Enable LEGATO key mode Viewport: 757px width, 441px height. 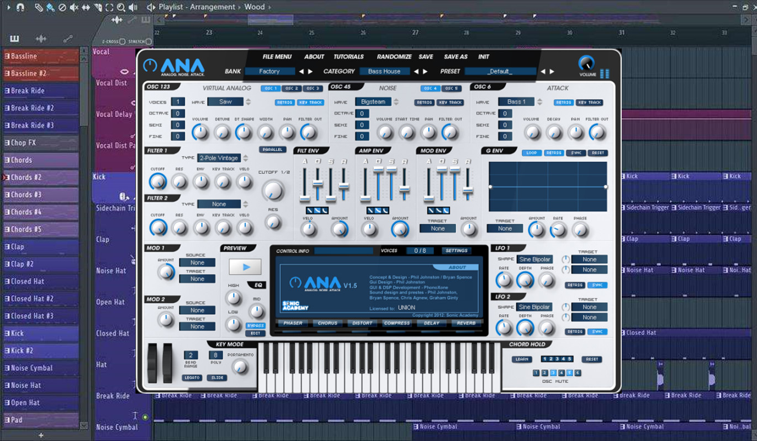click(192, 378)
